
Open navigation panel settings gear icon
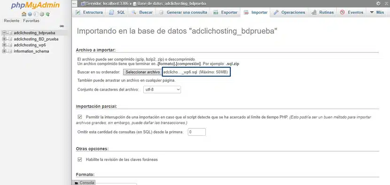[x=42, y=14]
